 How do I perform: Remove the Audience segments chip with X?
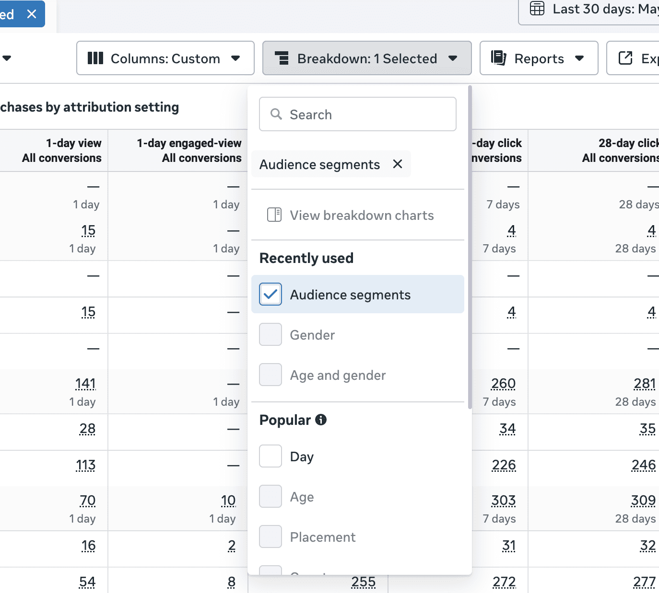point(398,164)
